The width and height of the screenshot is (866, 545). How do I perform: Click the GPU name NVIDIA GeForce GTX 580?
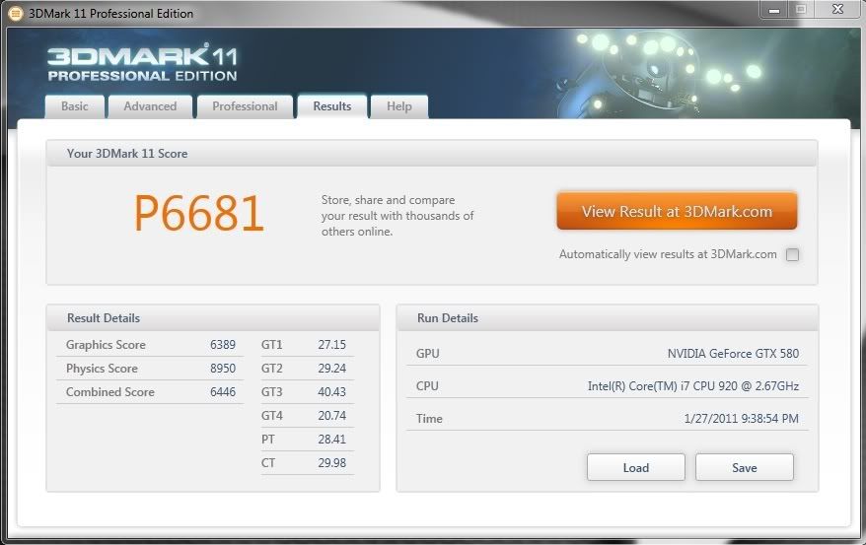[733, 354]
